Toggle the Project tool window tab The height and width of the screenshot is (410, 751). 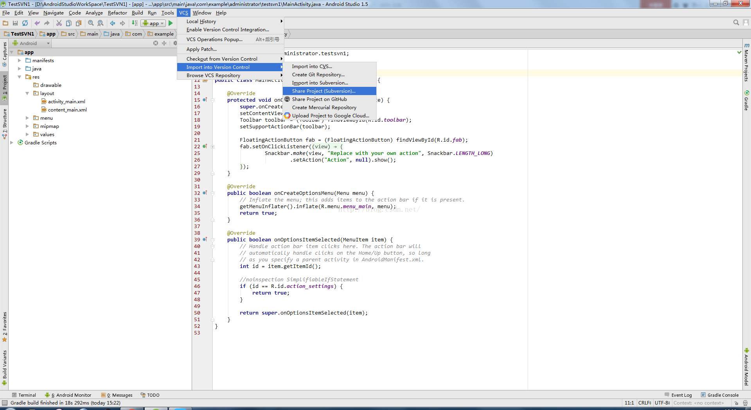tap(4, 88)
